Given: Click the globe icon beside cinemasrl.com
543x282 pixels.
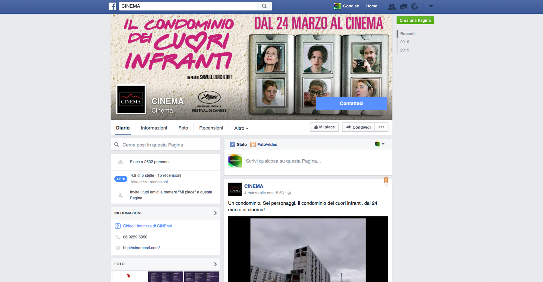Looking at the screenshot, I should pyautogui.click(x=118, y=248).
